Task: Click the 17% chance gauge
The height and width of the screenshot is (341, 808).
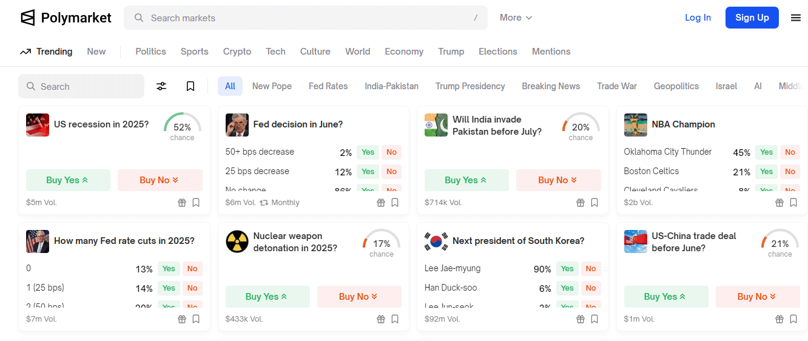Action: click(382, 243)
